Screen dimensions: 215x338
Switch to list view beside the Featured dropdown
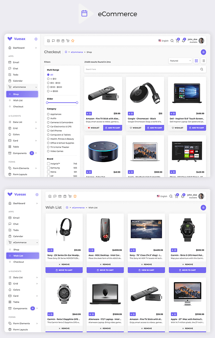click(204, 61)
